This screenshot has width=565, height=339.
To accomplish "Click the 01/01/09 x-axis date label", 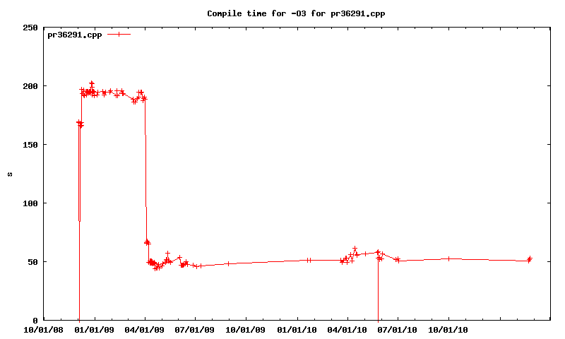I will pyautogui.click(x=95, y=328).
